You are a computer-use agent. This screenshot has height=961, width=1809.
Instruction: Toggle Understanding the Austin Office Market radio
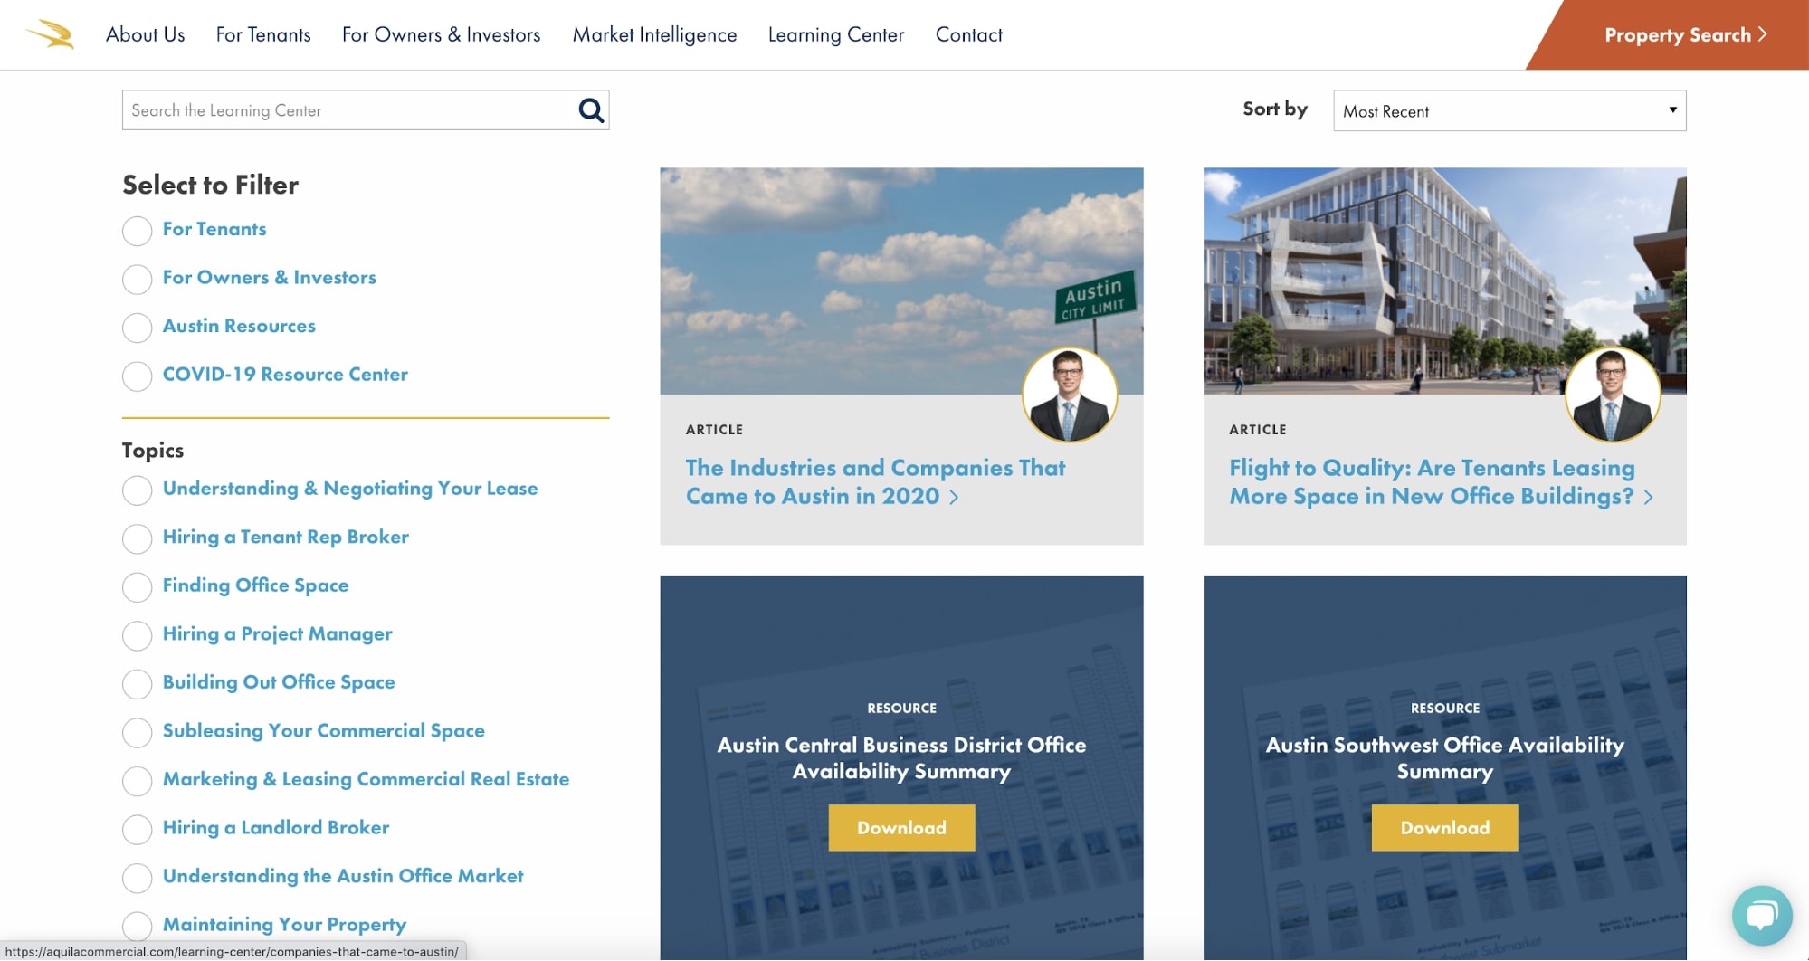coord(137,878)
